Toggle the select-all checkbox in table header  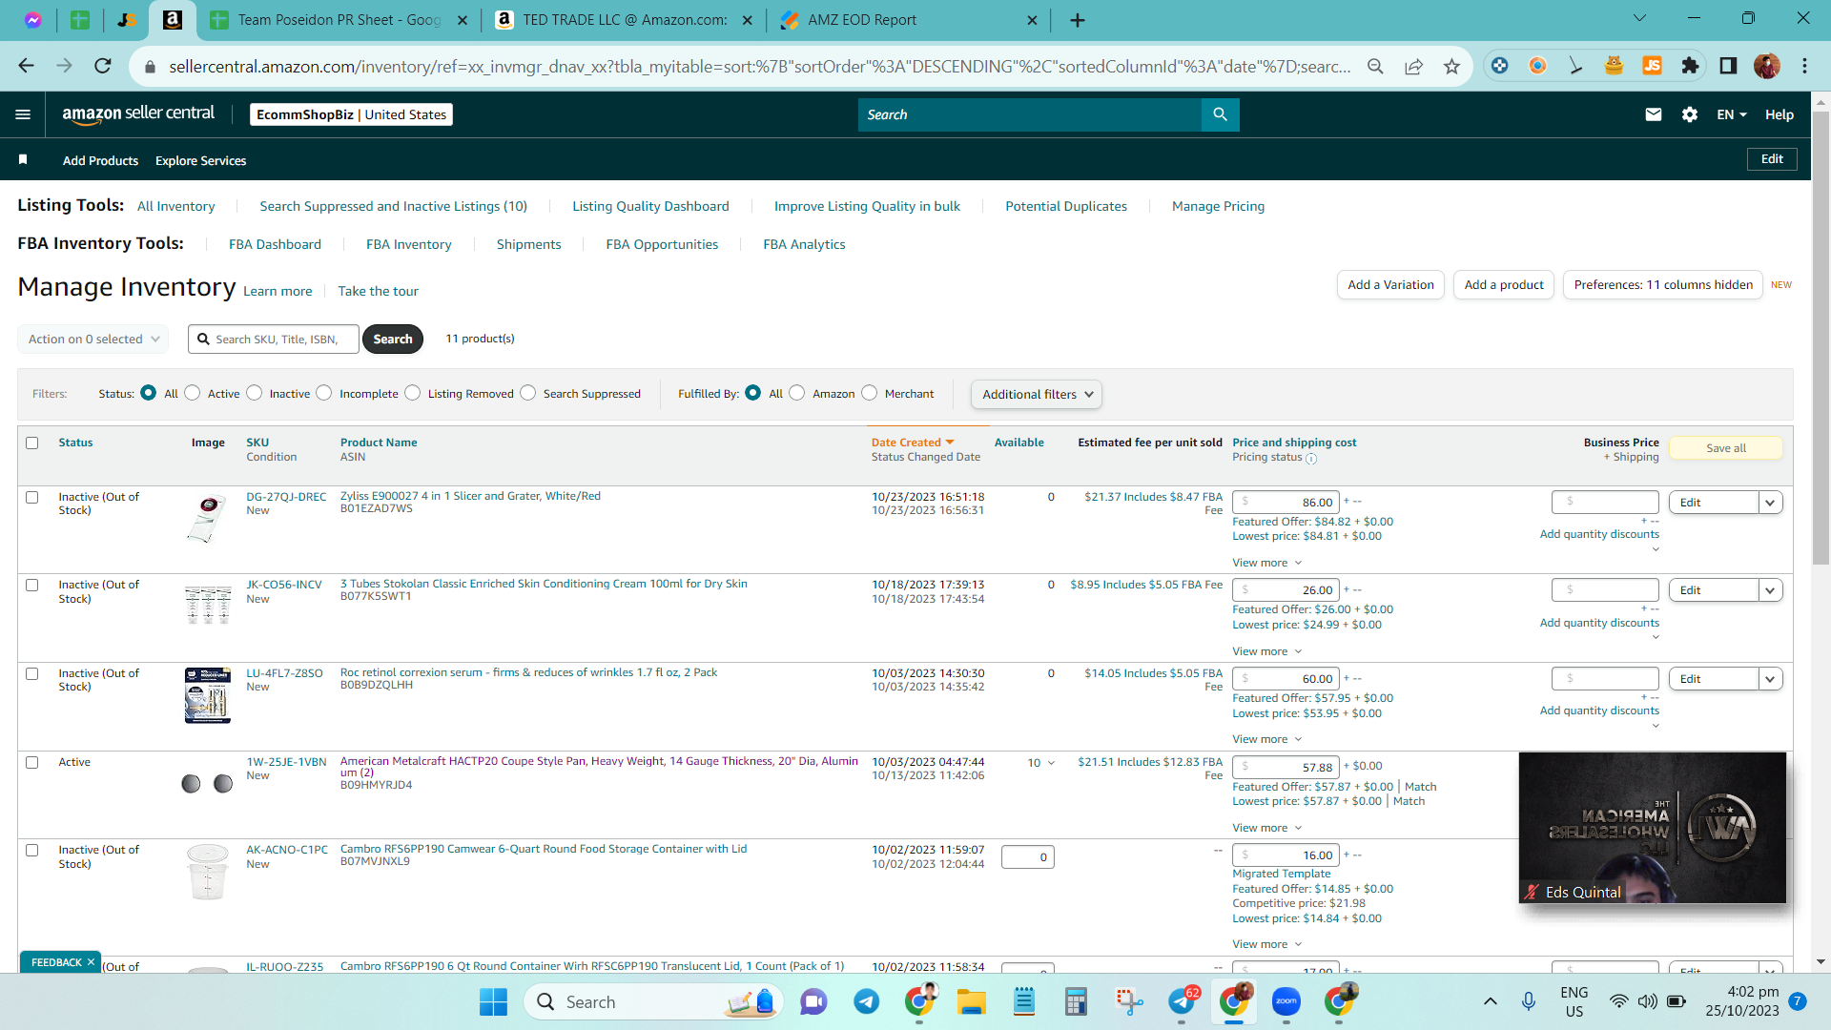click(x=32, y=443)
